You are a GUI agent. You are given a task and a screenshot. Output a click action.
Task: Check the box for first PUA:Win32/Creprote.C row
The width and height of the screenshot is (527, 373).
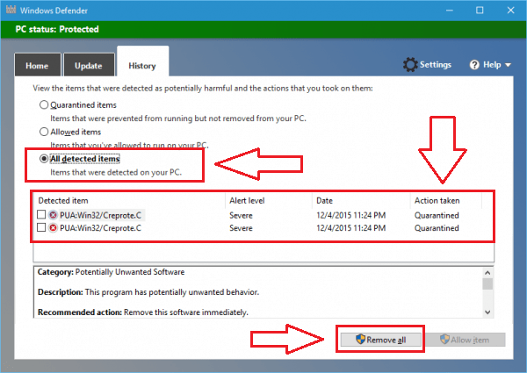click(41, 214)
